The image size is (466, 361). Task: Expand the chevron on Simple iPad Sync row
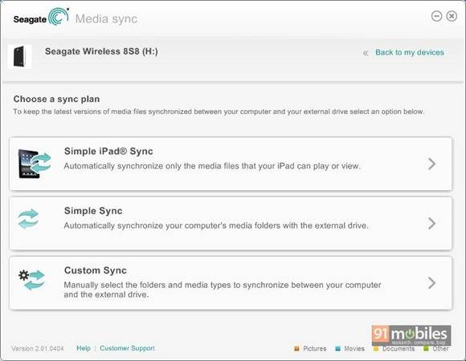pyautogui.click(x=431, y=164)
